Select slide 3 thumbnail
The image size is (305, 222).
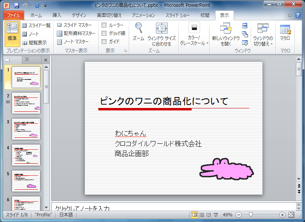tap(26, 129)
